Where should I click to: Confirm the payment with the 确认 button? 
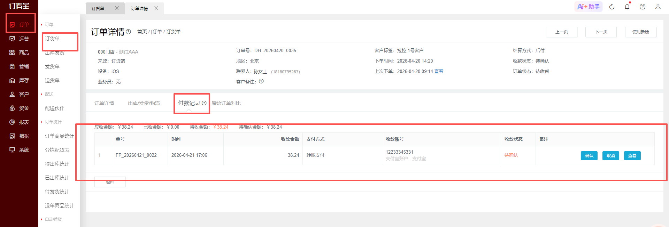click(589, 156)
